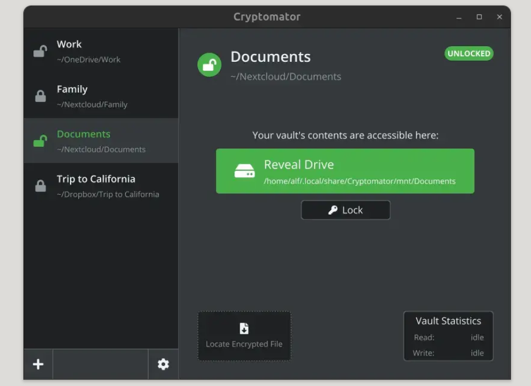Click the key icon on Lock button
Screen dimensions: 531x386
pyautogui.click(x=333, y=210)
